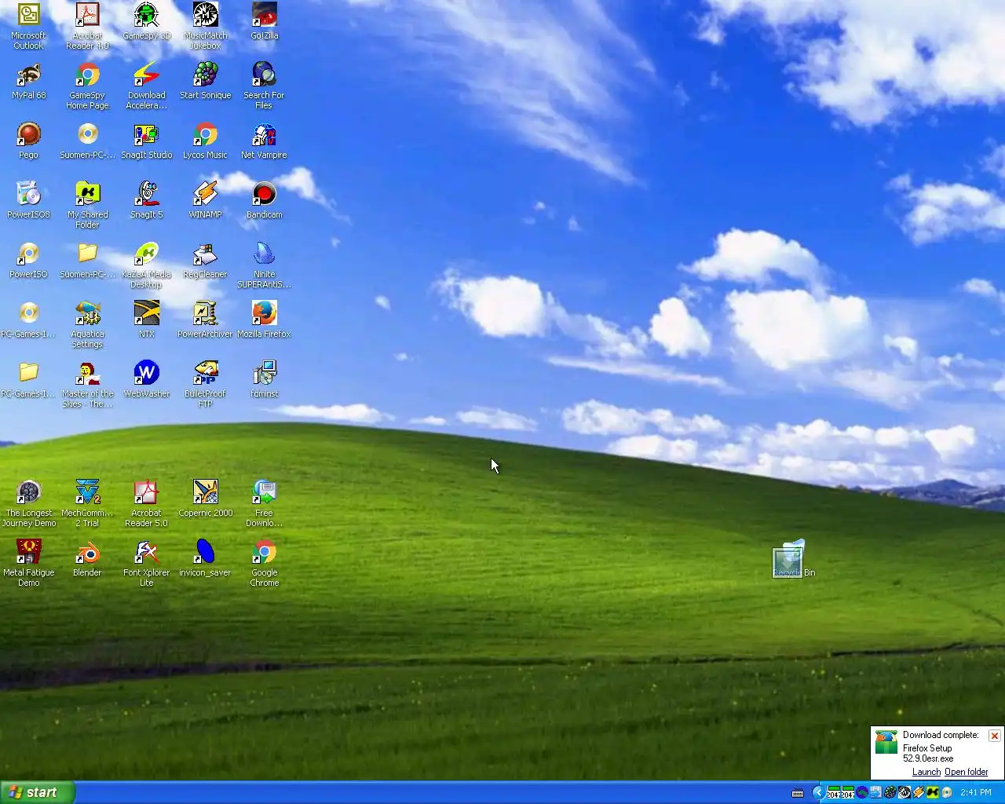Expand hidden system tray icons arrow

click(819, 792)
